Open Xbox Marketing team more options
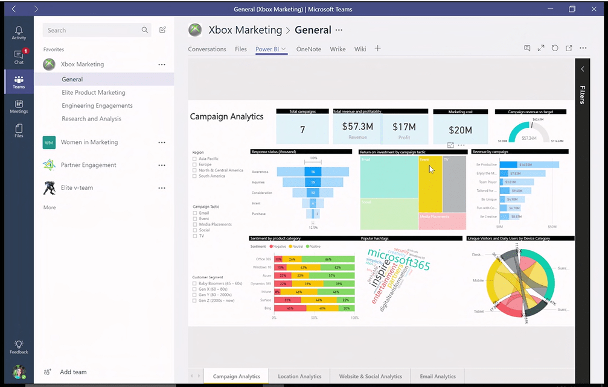This screenshot has height=387, width=608. point(162,64)
